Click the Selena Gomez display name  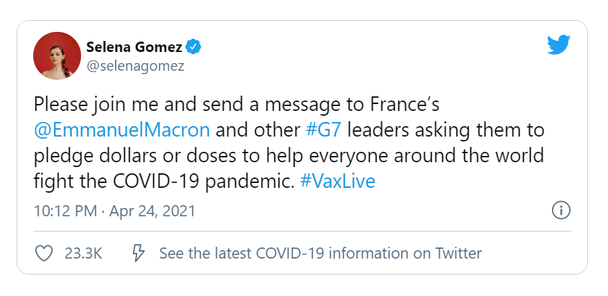[134, 47]
